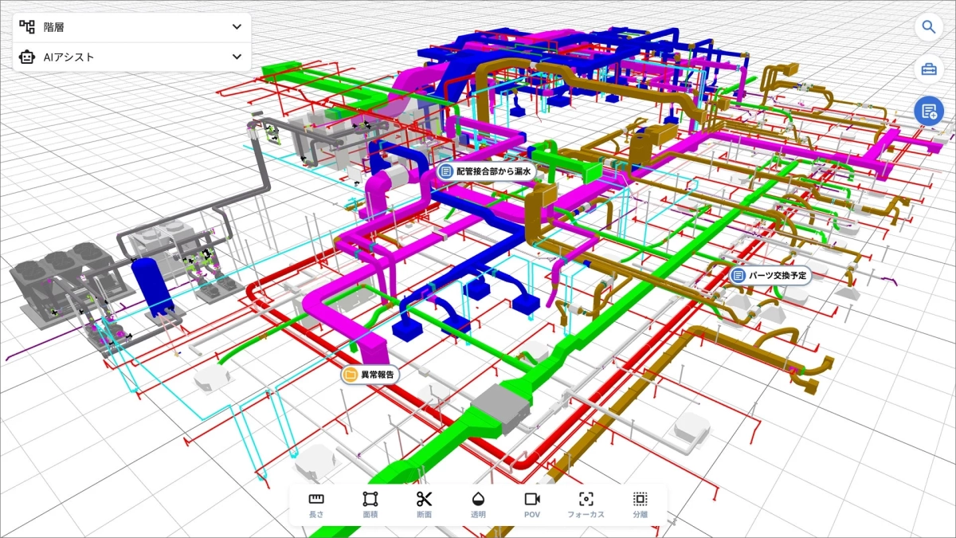The width and height of the screenshot is (956, 538).
Task: Create a new annotation with the blue note icon
Action: click(929, 111)
